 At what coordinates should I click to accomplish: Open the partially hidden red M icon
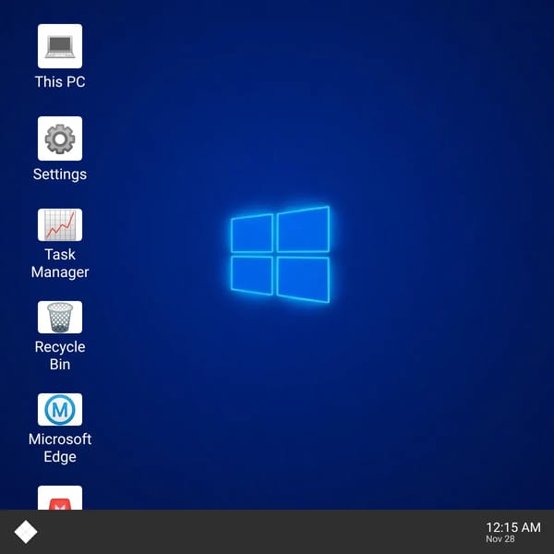point(60,498)
